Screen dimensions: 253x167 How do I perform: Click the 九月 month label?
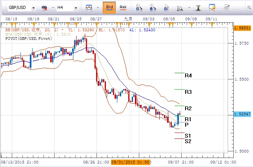128,19
